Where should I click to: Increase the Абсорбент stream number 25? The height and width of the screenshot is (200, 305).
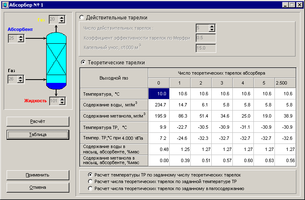21,36
